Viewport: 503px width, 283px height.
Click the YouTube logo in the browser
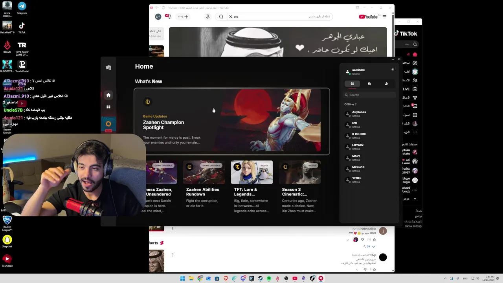368,17
